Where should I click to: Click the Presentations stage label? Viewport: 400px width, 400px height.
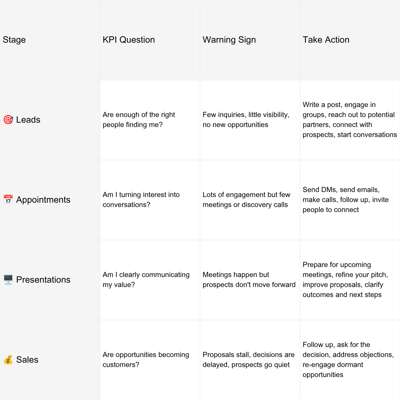(43, 280)
